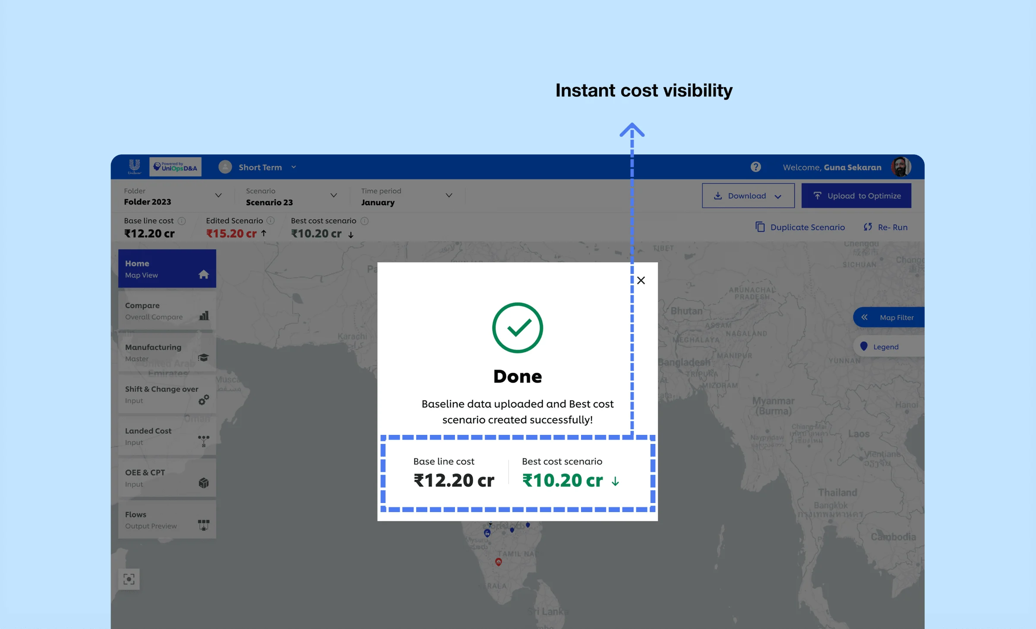Click Guna Sekaran's profile avatar
This screenshot has width=1036, height=629.
click(900, 167)
